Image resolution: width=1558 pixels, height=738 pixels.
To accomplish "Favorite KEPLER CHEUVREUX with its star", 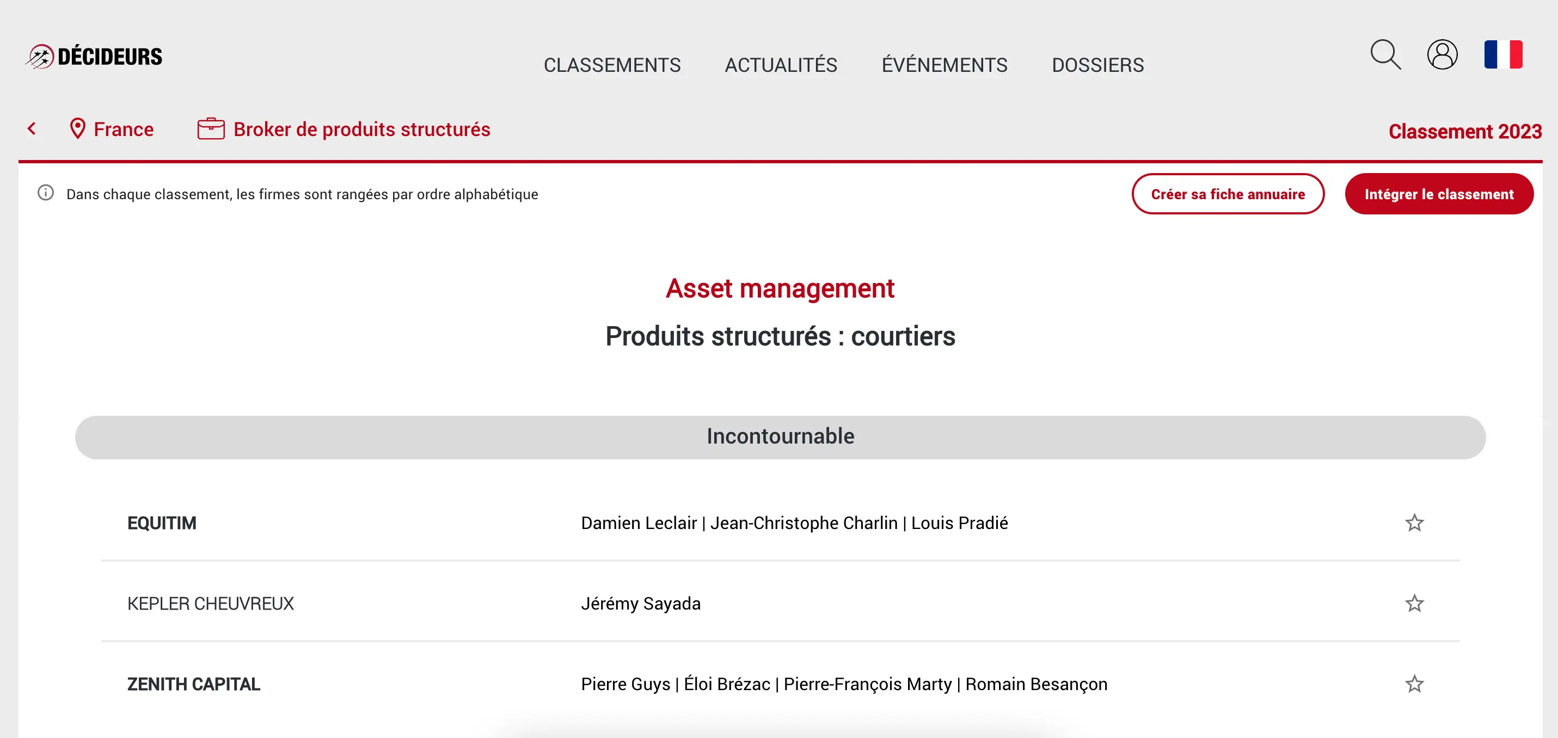I will pyautogui.click(x=1414, y=603).
